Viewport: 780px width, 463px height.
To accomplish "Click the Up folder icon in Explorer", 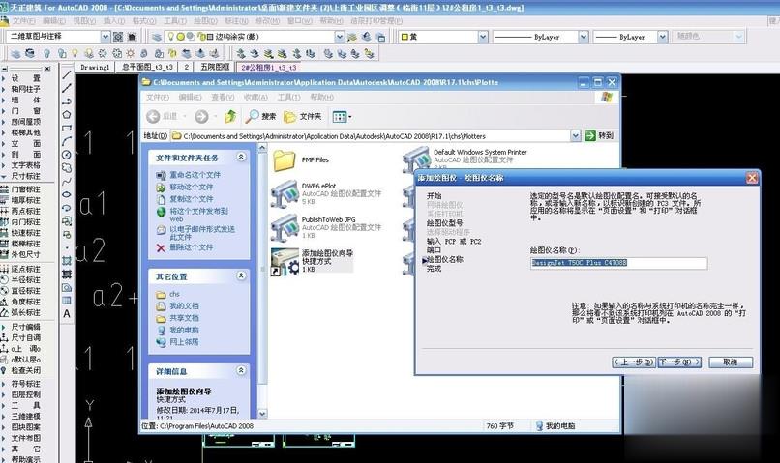I will click(229, 116).
